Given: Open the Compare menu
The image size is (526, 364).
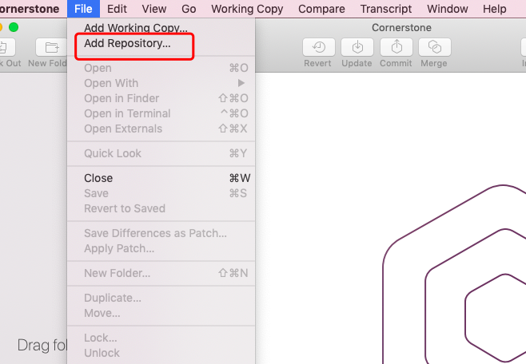Looking at the screenshot, I should point(321,9).
